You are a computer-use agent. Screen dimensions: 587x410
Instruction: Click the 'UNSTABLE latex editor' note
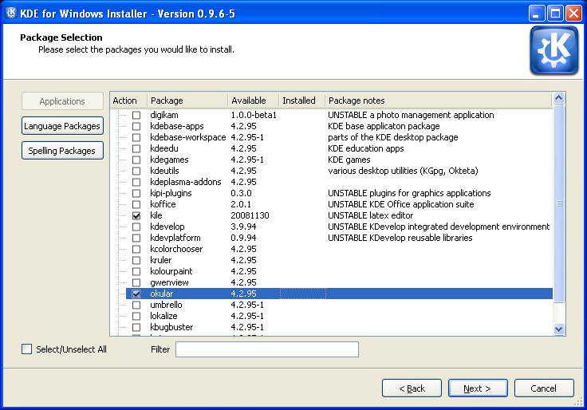pos(371,215)
